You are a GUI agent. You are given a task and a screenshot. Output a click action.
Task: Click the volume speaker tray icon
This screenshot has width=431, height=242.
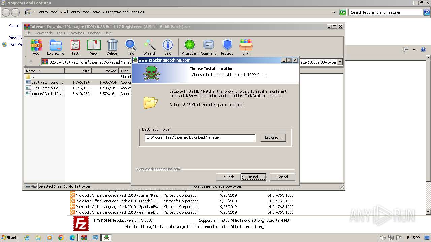[383, 238]
